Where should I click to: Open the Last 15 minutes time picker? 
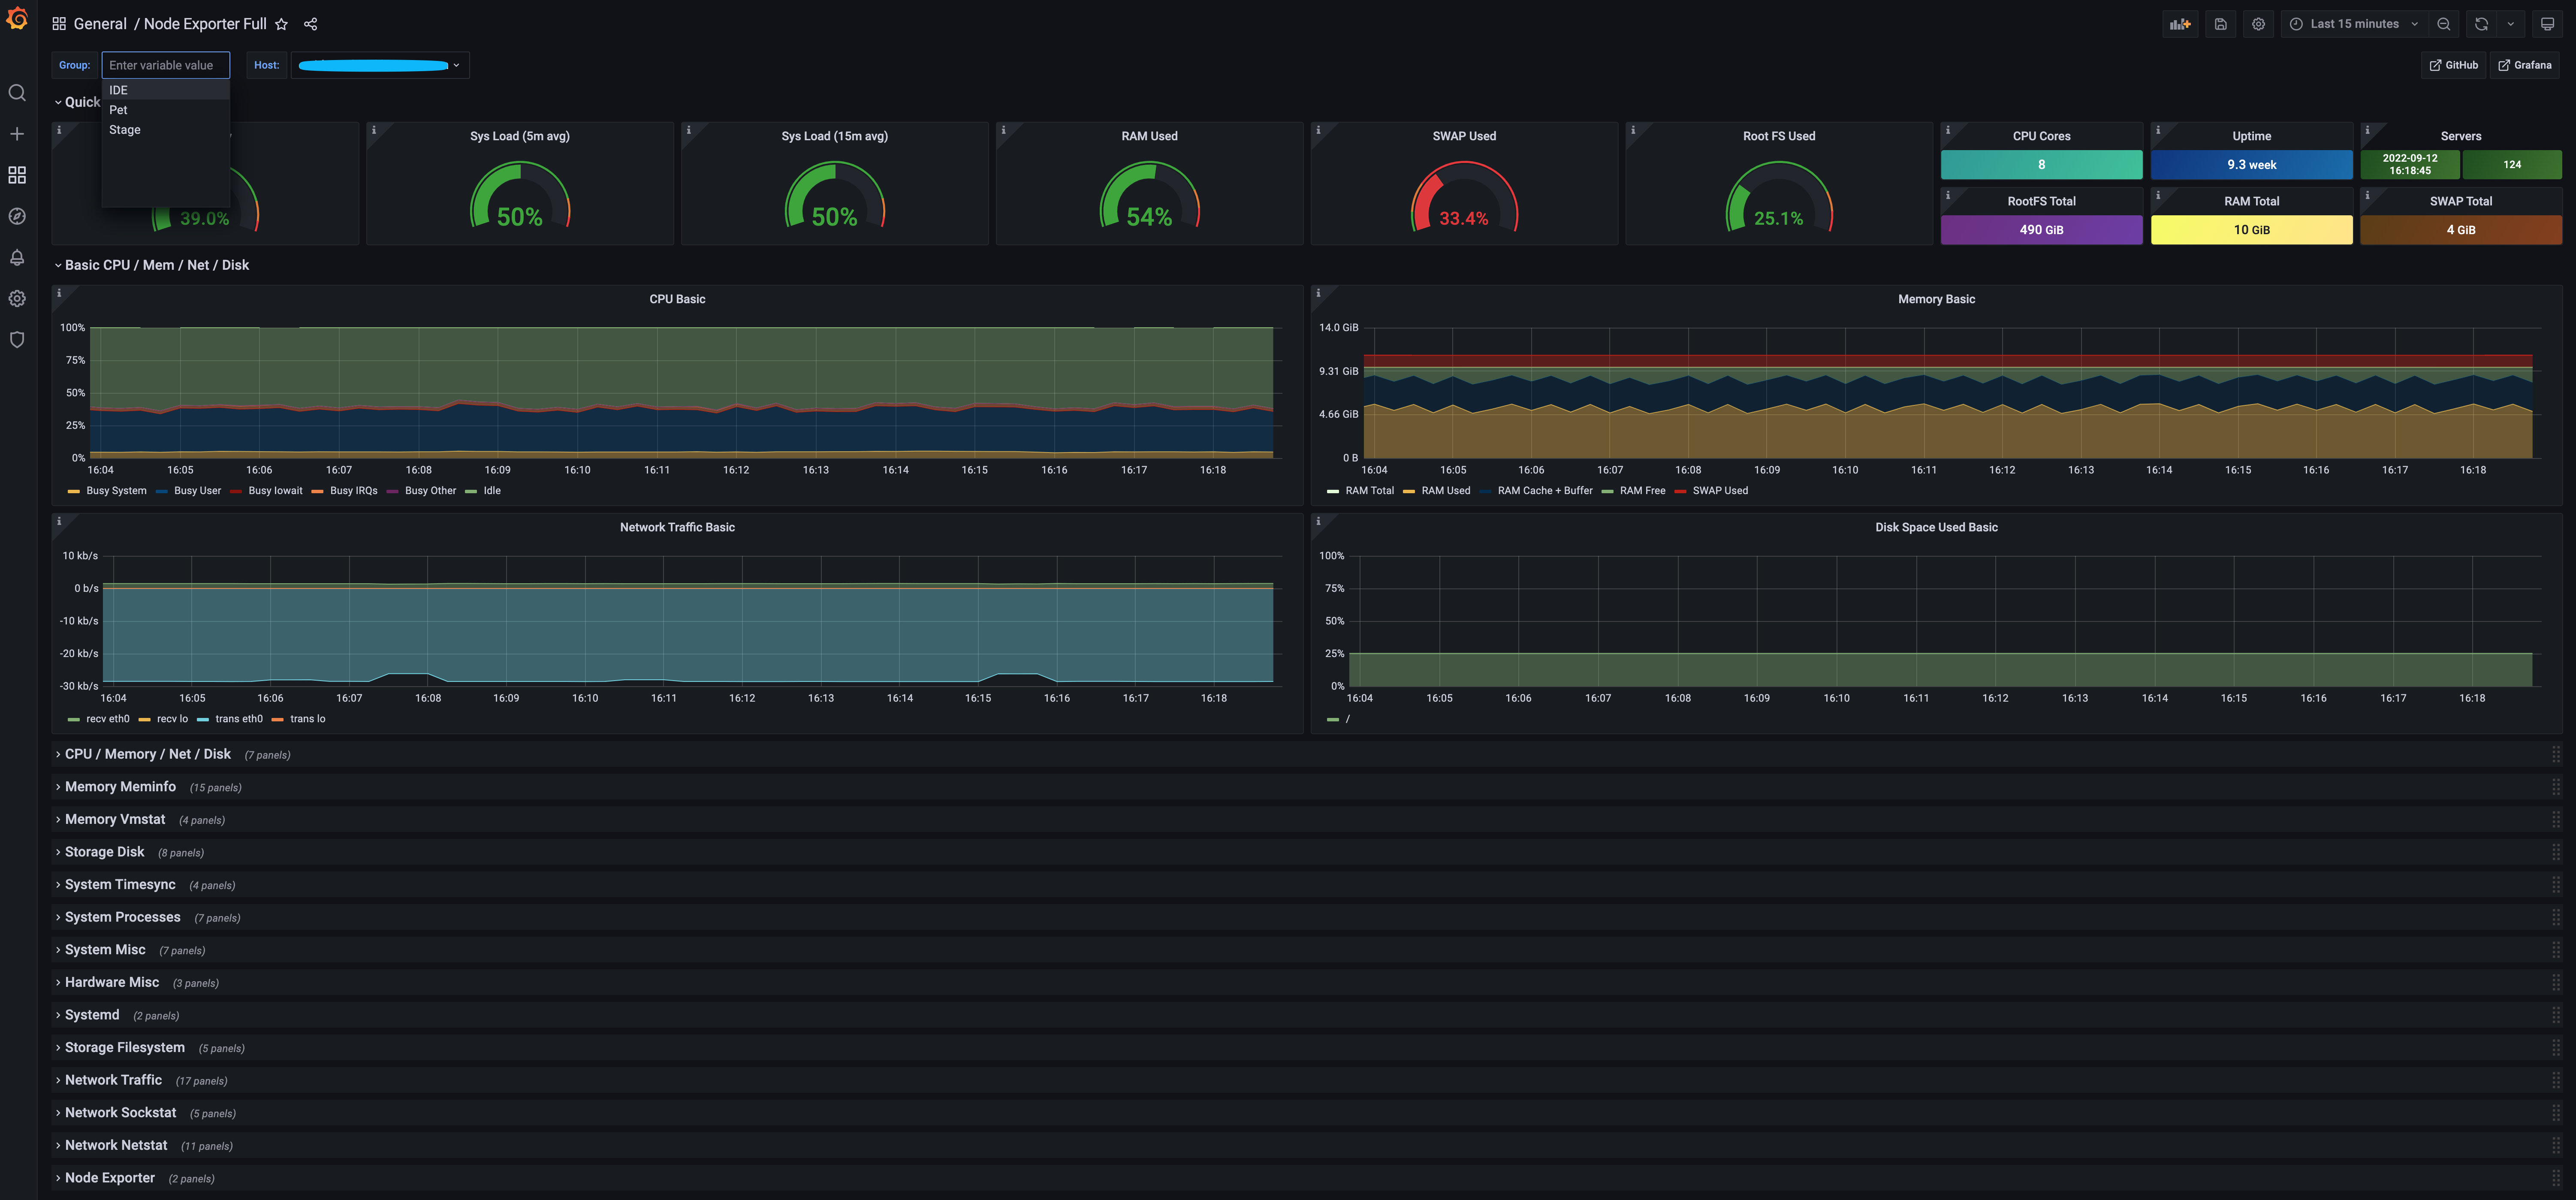click(2355, 24)
